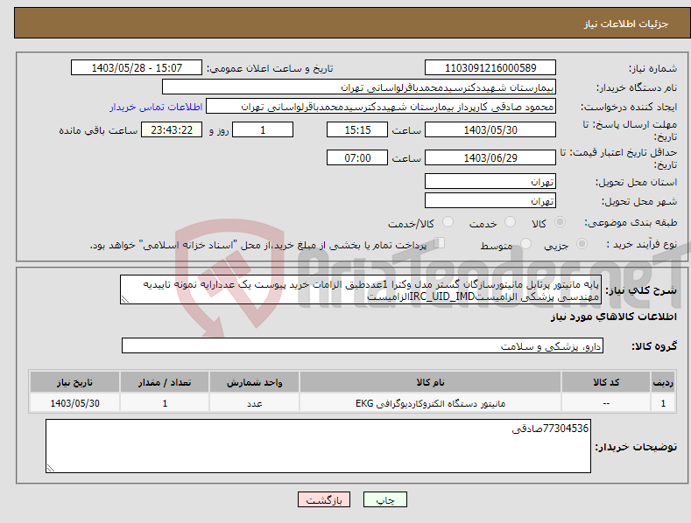This screenshot has width=691, height=523.
Task: Click the اطلاعات کالاهای مورد نیاز section title
Action: click(x=613, y=317)
